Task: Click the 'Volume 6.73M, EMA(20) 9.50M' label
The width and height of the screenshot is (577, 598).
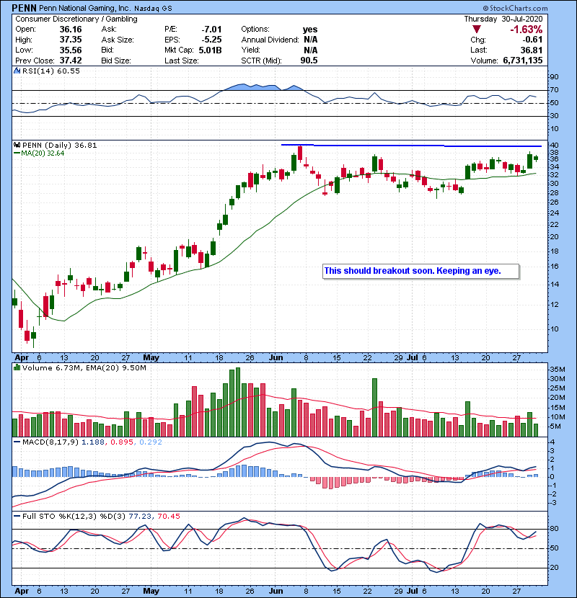Action: click(84, 368)
